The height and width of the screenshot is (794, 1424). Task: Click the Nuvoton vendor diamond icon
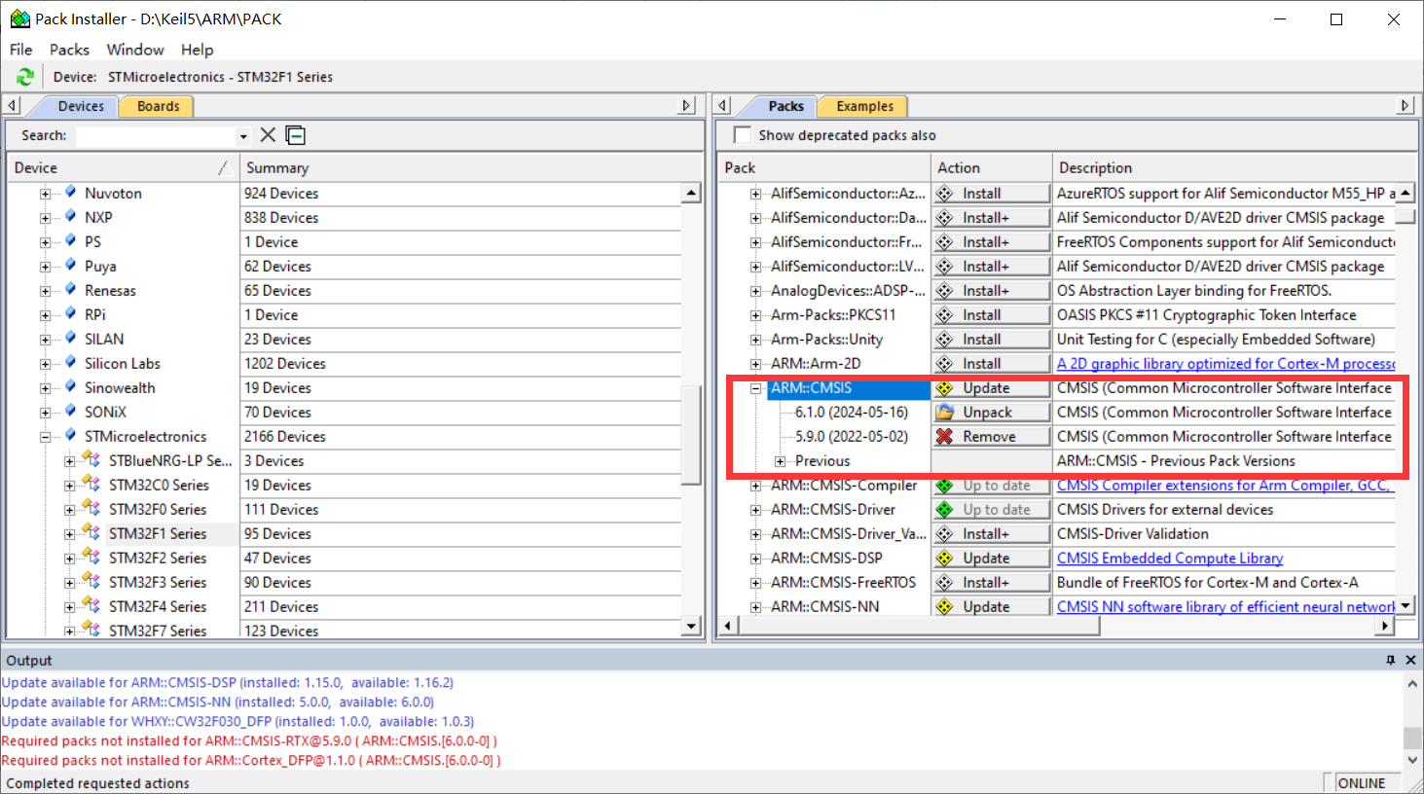click(x=70, y=193)
